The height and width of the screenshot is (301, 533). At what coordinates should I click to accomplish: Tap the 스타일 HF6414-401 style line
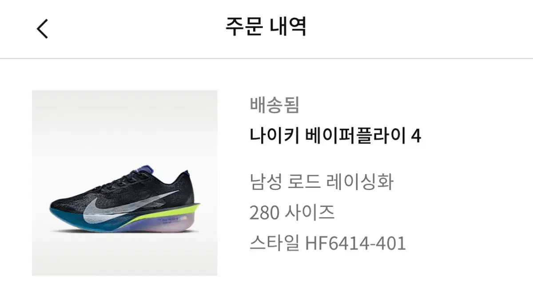(x=328, y=243)
